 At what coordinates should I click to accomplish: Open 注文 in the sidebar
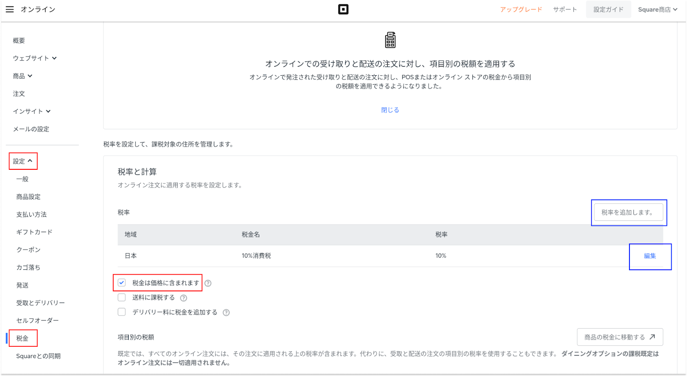coord(19,94)
